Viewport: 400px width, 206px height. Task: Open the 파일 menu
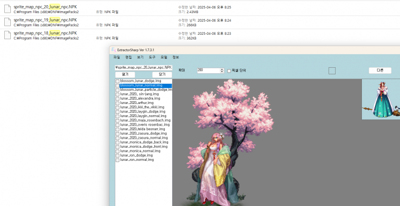(117, 57)
